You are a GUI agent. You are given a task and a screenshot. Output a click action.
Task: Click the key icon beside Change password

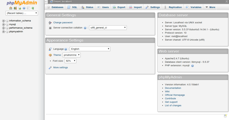[50, 23]
